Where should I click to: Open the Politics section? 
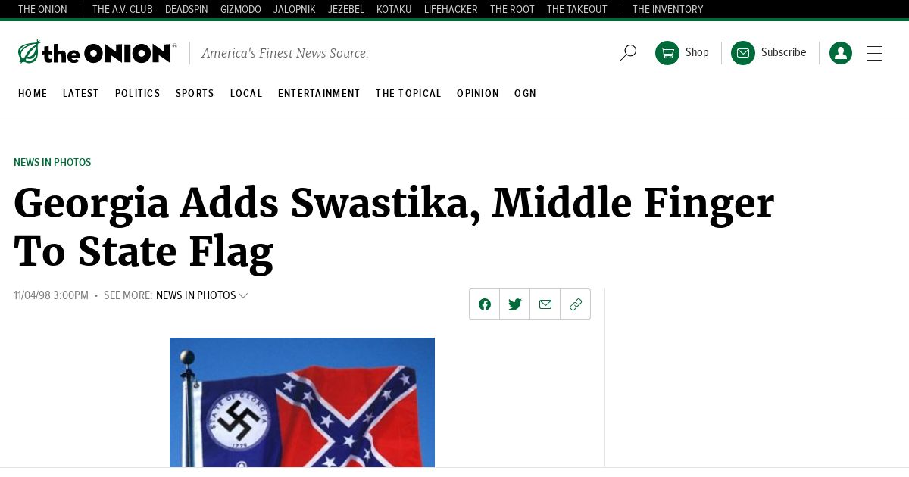[138, 94]
